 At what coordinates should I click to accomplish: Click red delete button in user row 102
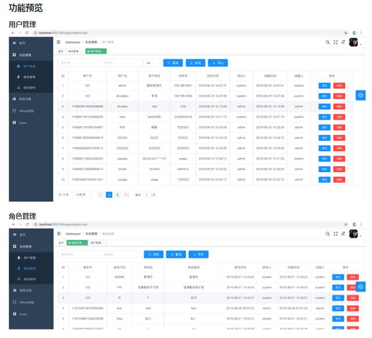click(339, 96)
